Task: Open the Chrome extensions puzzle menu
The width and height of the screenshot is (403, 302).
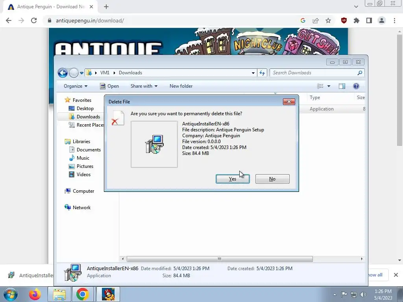Action: [x=357, y=20]
